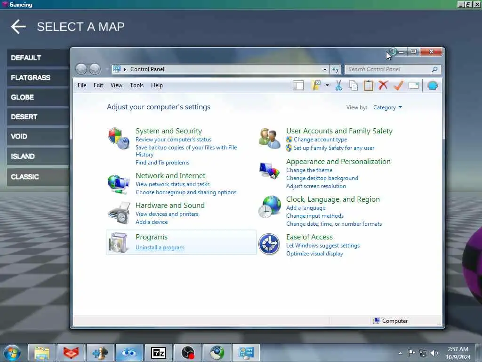This screenshot has width=482, height=362.
Task: Click the Network and Internet globe icon
Action: coord(118,184)
